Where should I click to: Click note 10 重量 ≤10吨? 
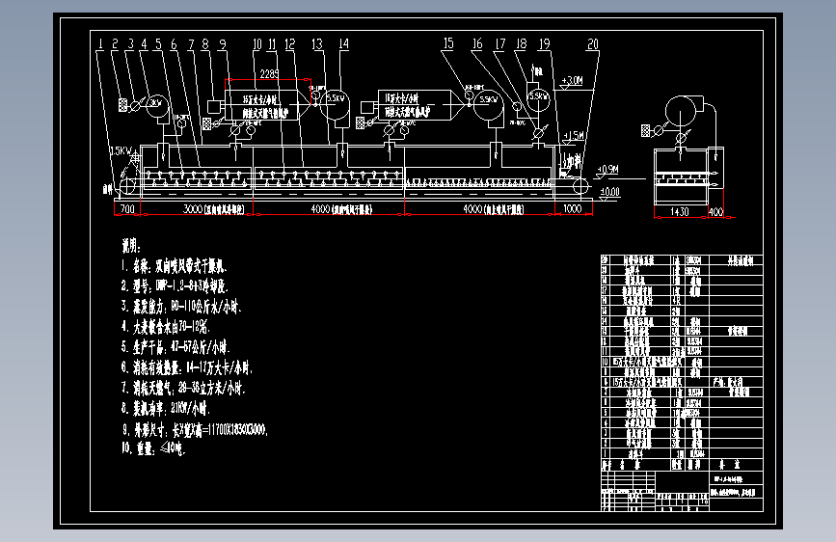153,448
